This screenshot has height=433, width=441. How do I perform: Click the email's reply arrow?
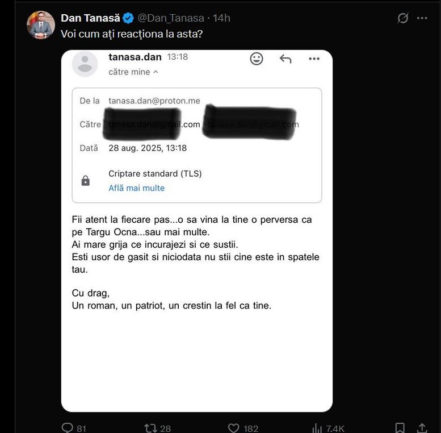point(285,59)
